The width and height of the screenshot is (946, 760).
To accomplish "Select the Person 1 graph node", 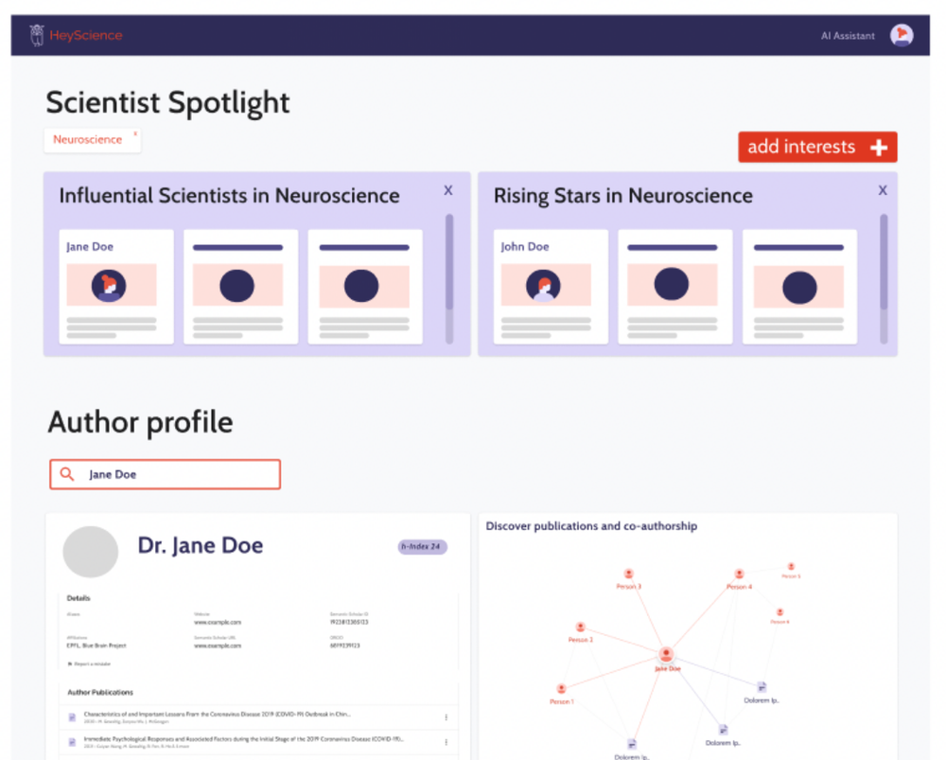I will click(x=561, y=689).
